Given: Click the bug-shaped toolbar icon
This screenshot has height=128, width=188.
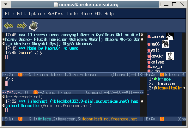Looking at the screenshot, I should (33, 25).
